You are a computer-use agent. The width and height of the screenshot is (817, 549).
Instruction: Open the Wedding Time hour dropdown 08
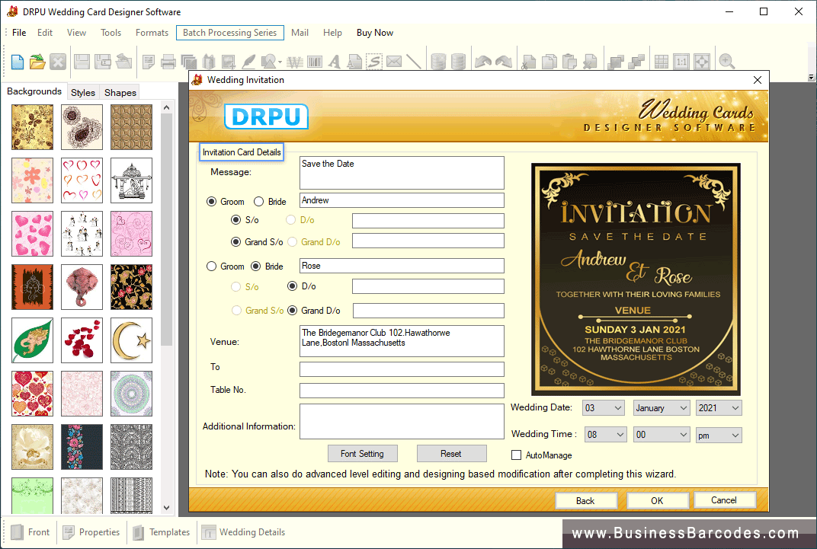point(605,435)
